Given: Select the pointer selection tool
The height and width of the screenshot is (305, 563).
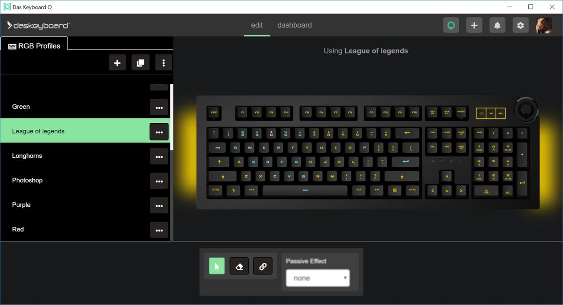Looking at the screenshot, I should coord(217,266).
